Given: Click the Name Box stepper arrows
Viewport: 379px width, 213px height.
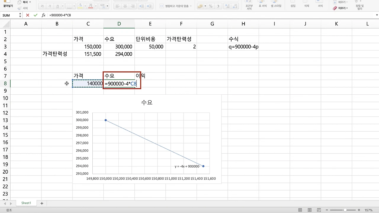Looking at the screenshot, I should tap(20, 15).
